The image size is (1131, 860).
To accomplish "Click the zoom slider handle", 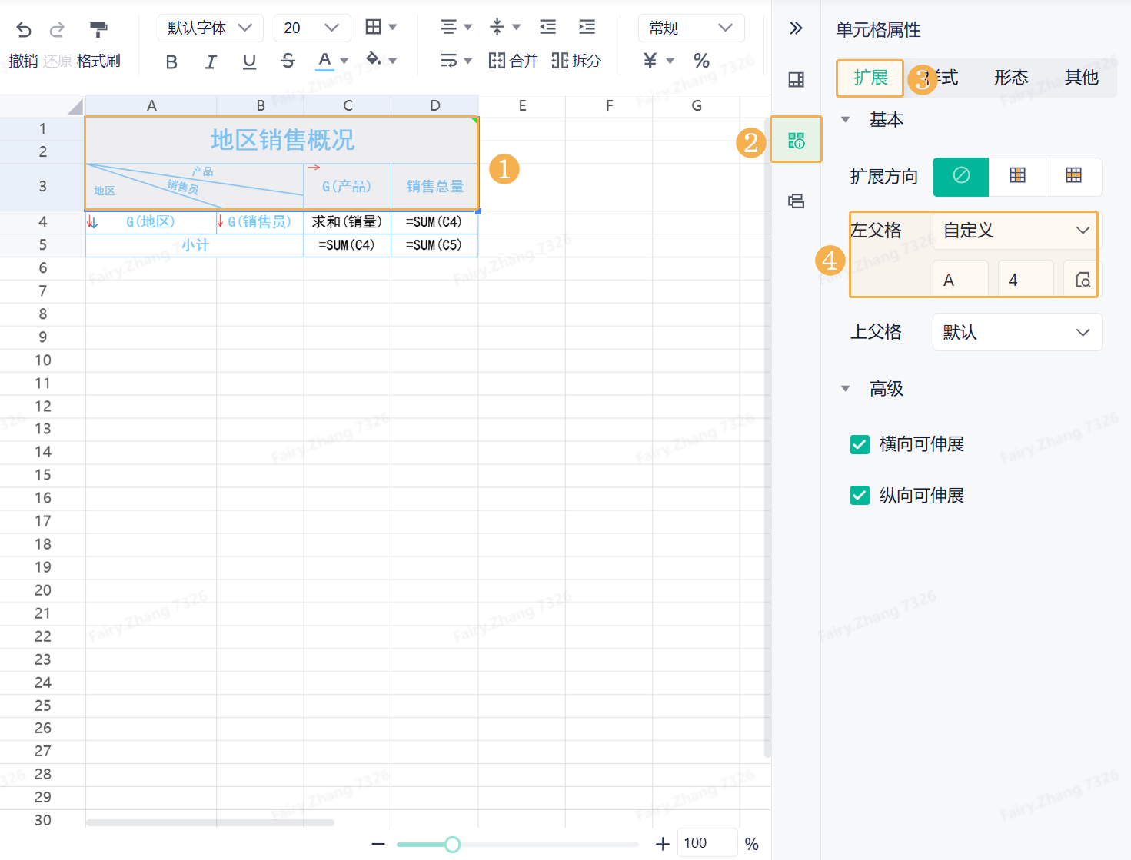I will 453,845.
